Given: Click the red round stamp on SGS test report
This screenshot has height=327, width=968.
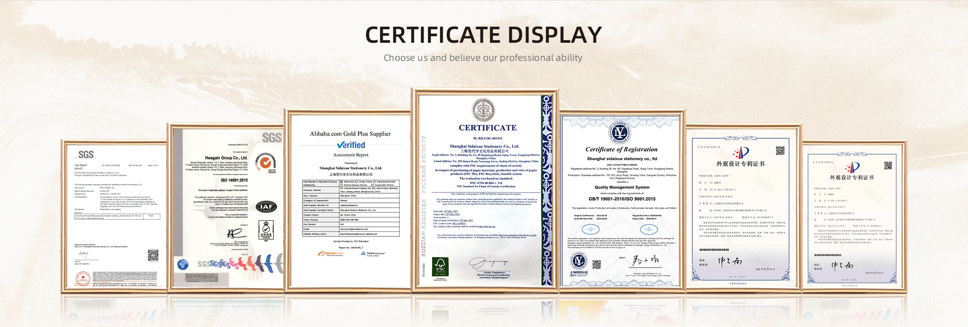Looking at the screenshot, I should 83,278.
